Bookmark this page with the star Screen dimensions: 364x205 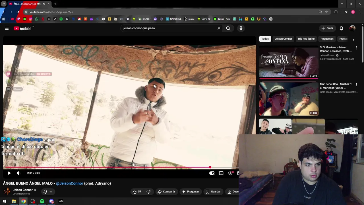click(326, 12)
